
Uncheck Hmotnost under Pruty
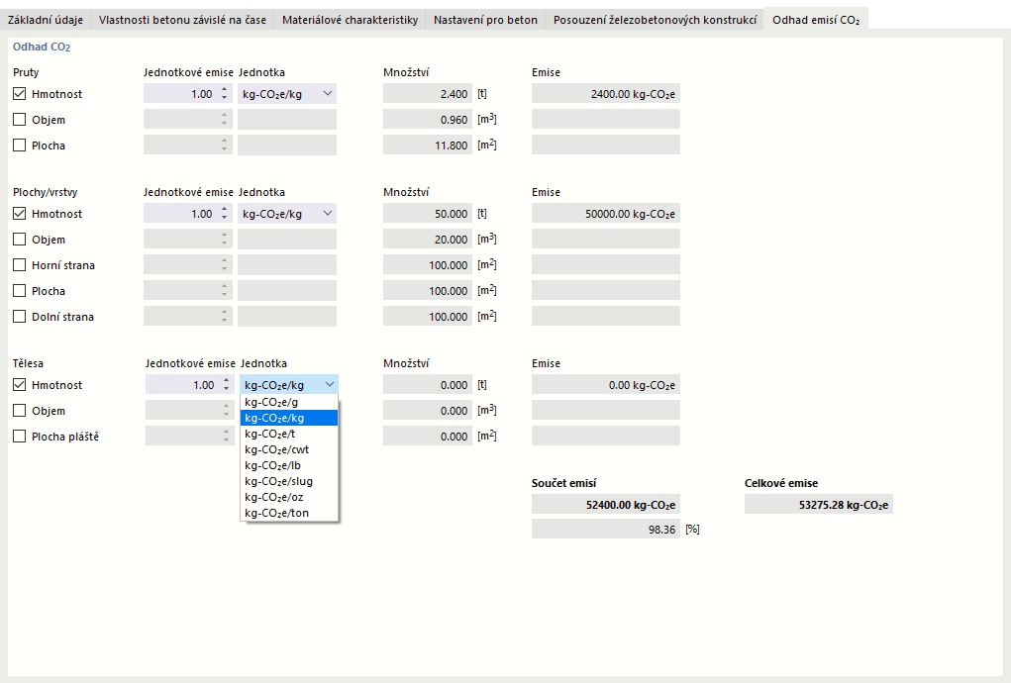(x=20, y=94)
